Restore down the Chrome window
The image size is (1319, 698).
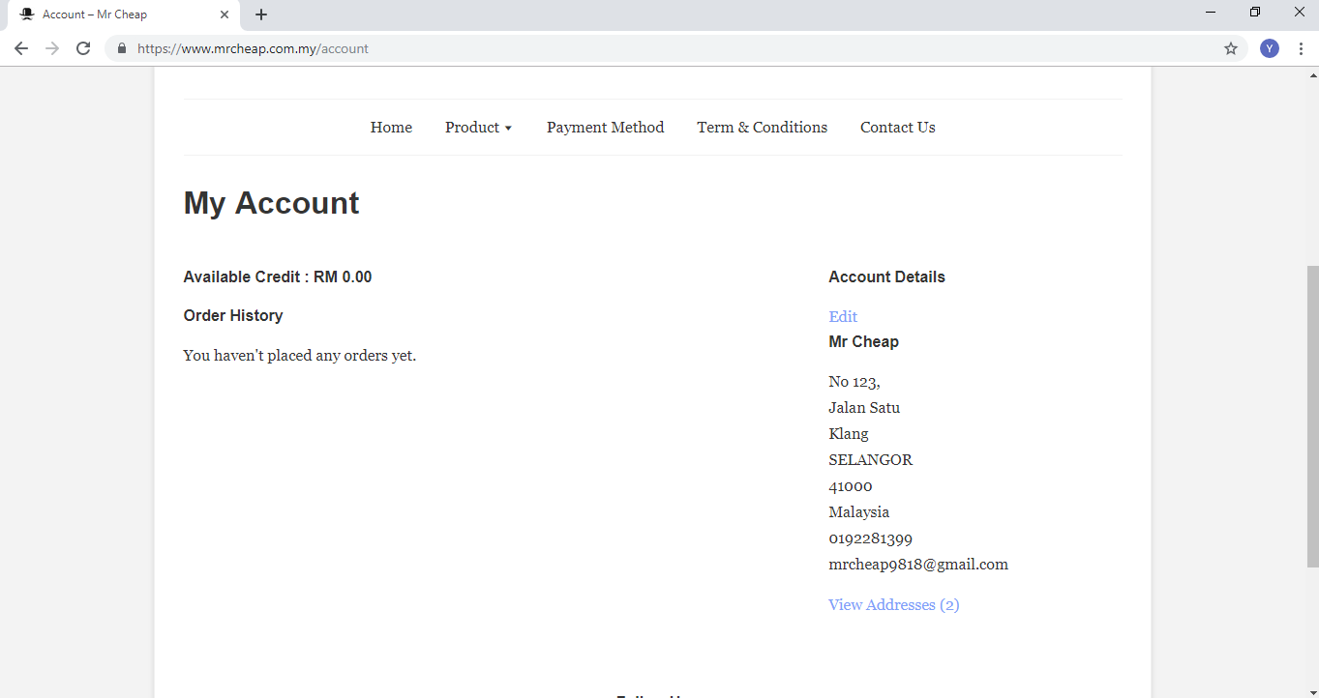tap(1255, 13)
